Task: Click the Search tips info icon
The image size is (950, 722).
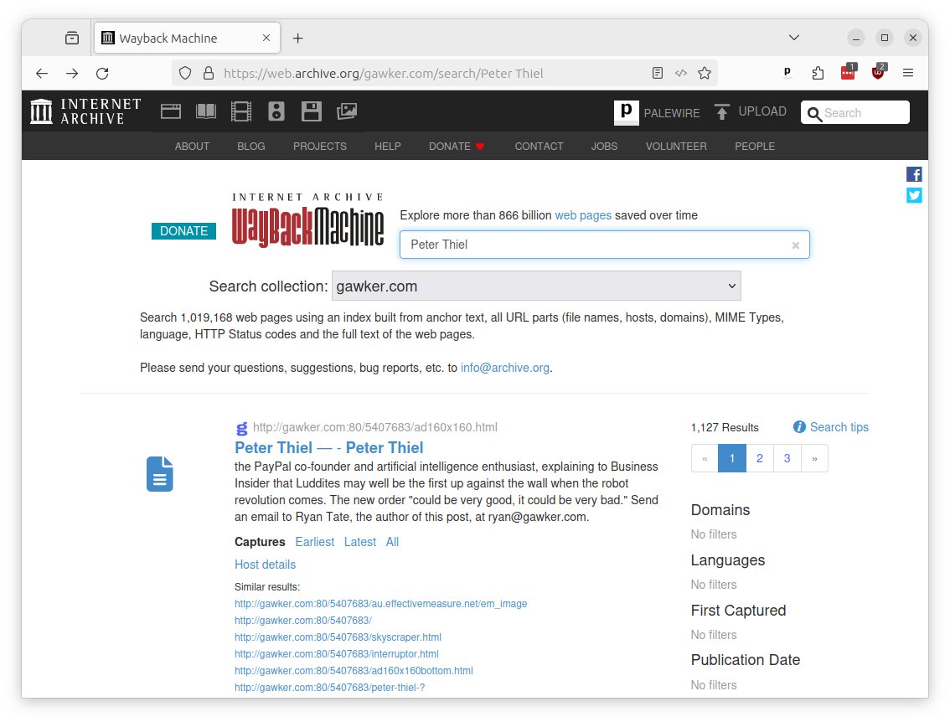Action: pyautogui.click(x=800, y=427)
